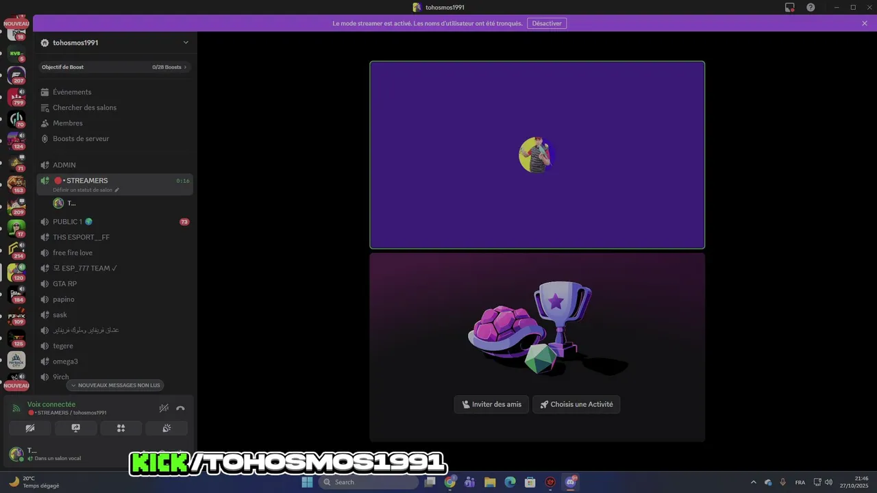Show hidden system tray icons
Viewport: 877px width, 493px height.
[x=754, y=482]
